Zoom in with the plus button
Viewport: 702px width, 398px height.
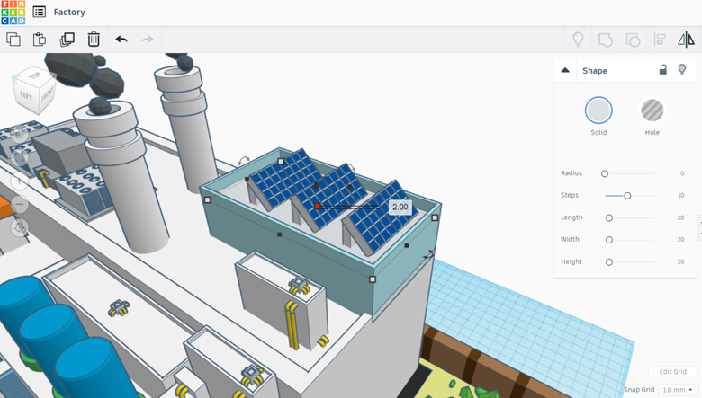point(19,181)
